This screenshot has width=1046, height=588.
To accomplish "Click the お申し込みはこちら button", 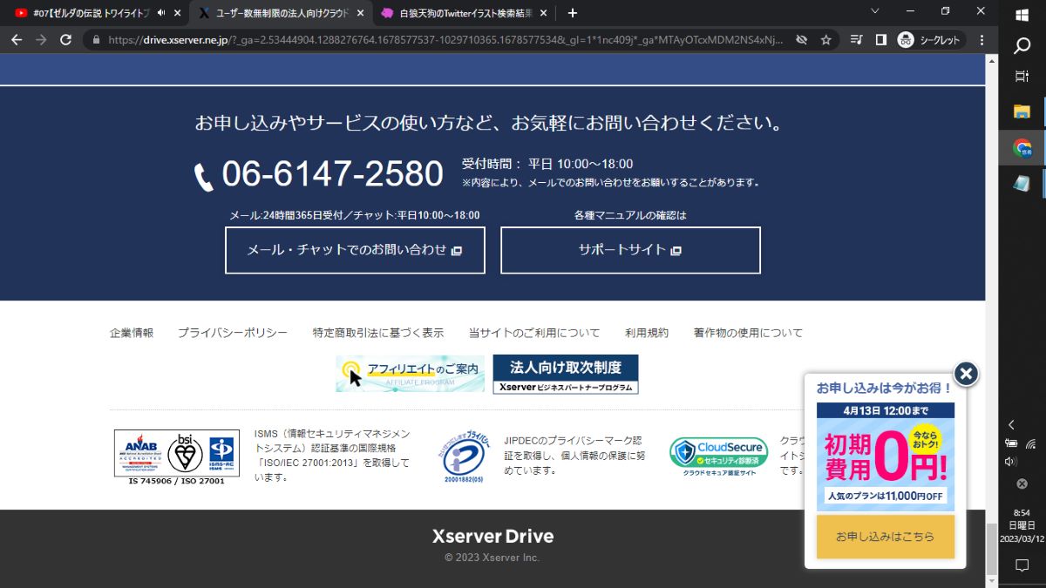I will 885,537.
